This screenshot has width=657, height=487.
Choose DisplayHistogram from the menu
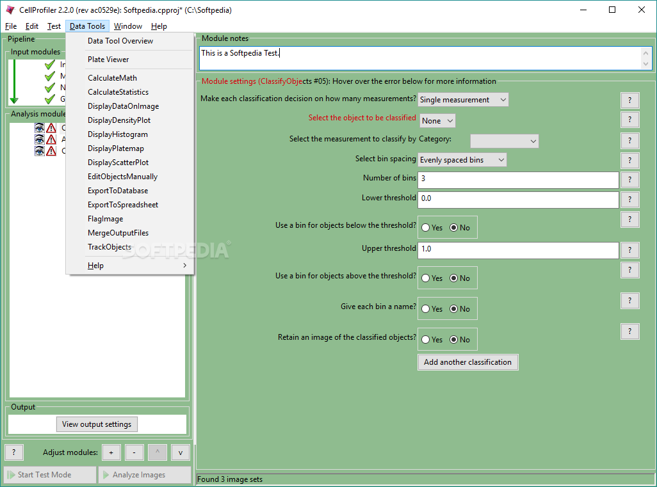[x=130, y=134]
